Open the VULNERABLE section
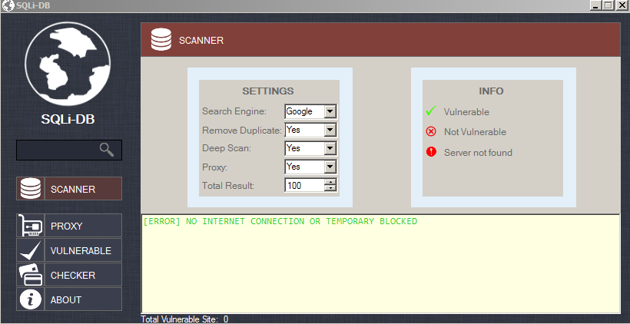Image resolution: width=630 pixels, height=324 pixels. 69,250
